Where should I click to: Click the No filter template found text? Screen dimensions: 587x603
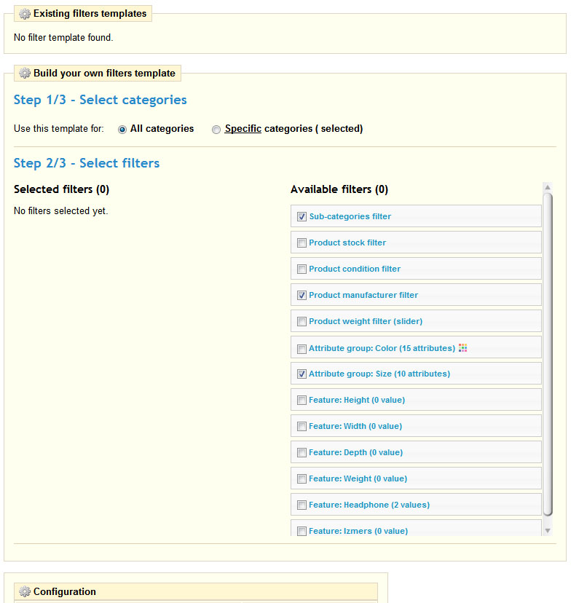(x=63, y=38)
